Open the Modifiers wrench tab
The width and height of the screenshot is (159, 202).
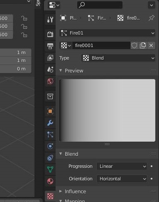50,123
